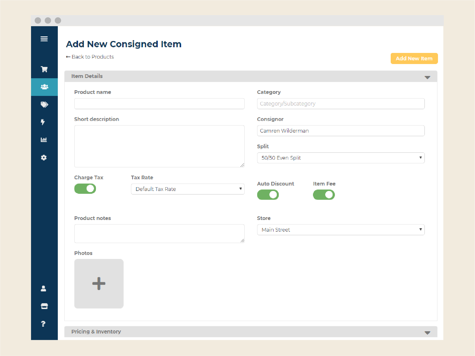Open the price tags section
Viewport: 475px width, 356px height.
click(x=44, y=104)
